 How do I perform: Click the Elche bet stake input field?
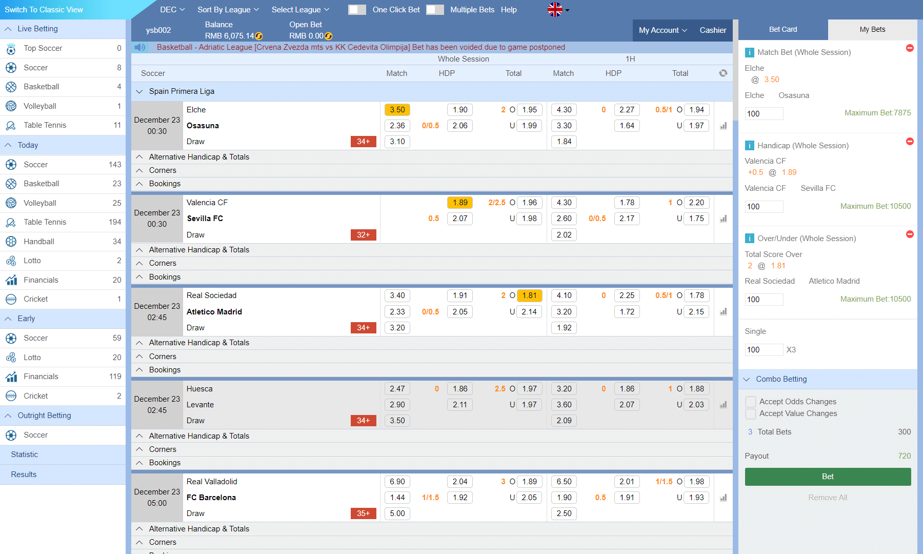click(764, 114)
